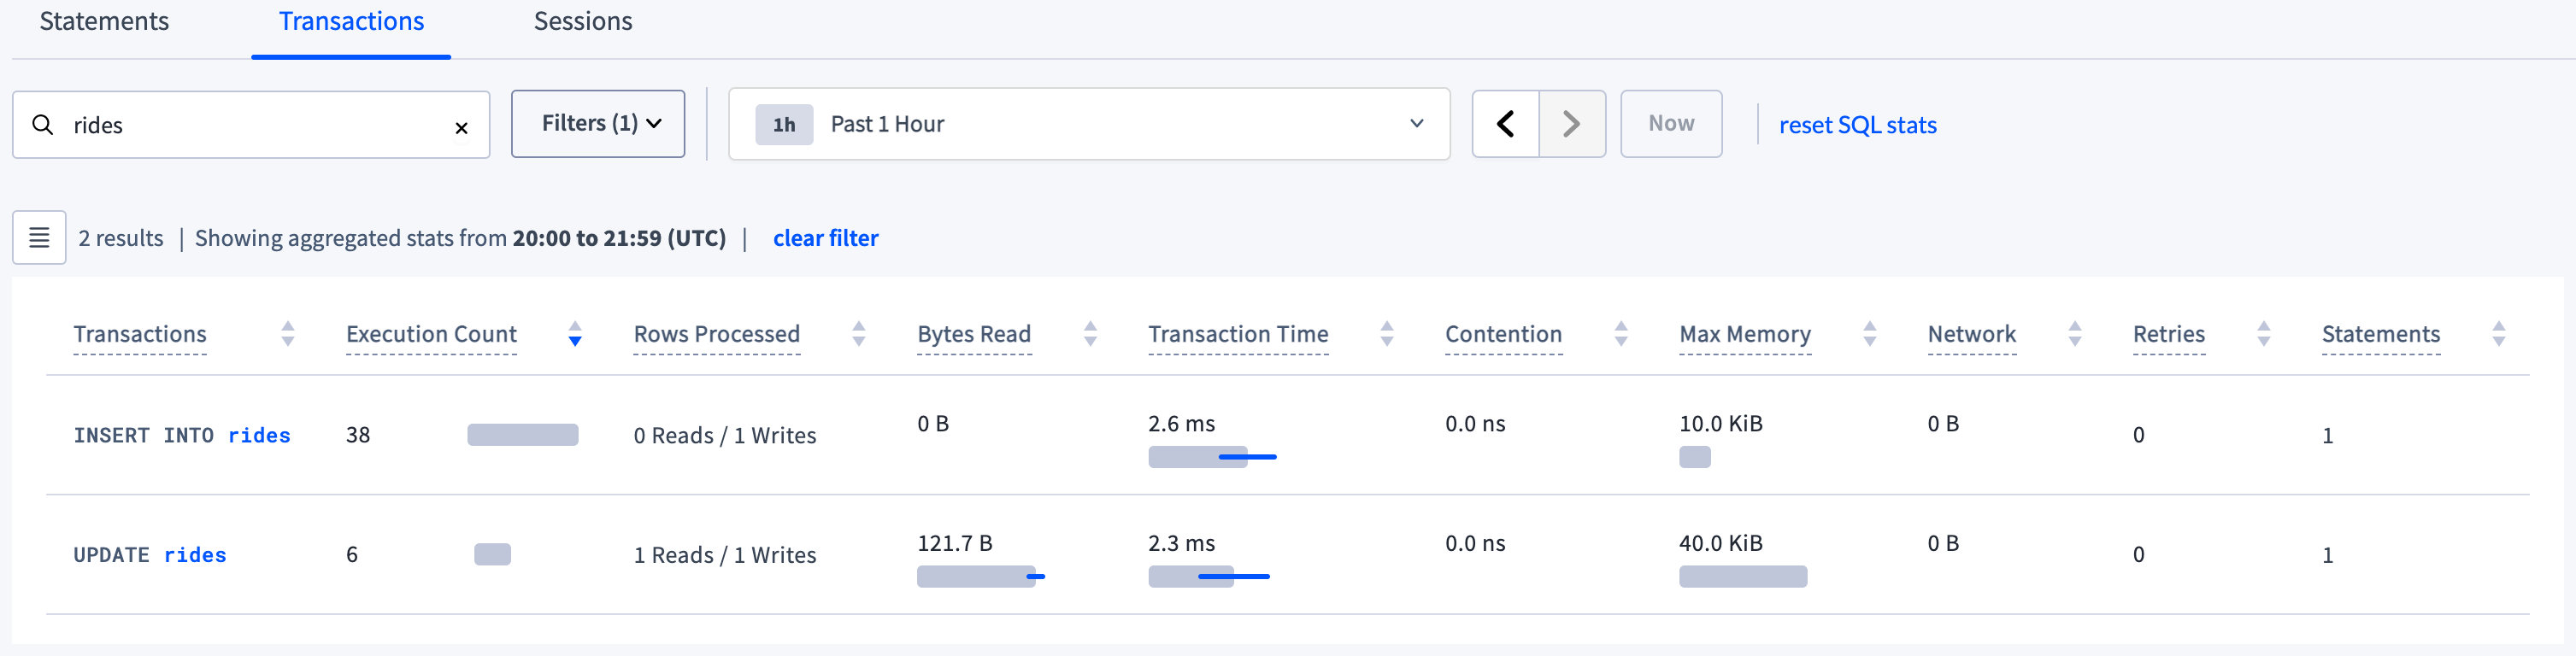
Task: Open the INSERT INTO rides transaction
Action: (182, 435)
